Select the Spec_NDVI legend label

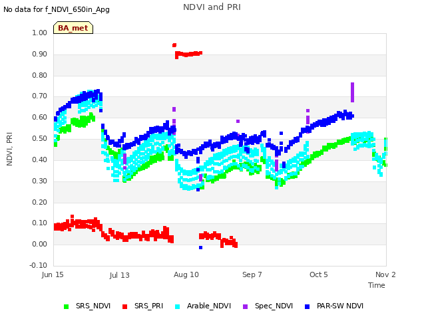coord(274,306)
